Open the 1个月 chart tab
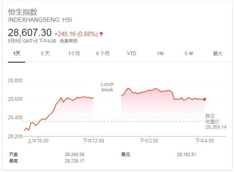This screenshot has width=234, height=172. click(x=74, y=53)
